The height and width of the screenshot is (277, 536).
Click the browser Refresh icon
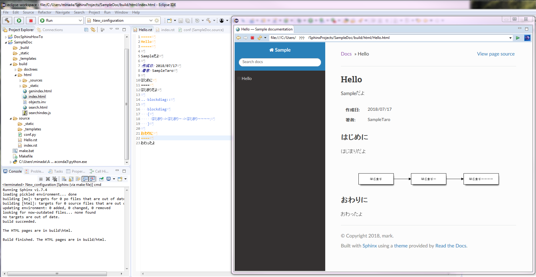[x=259, y=38]
